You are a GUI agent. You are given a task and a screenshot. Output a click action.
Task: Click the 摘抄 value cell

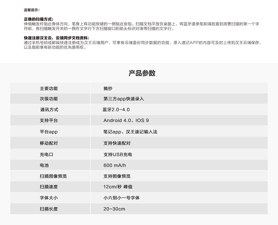(108, 88)
